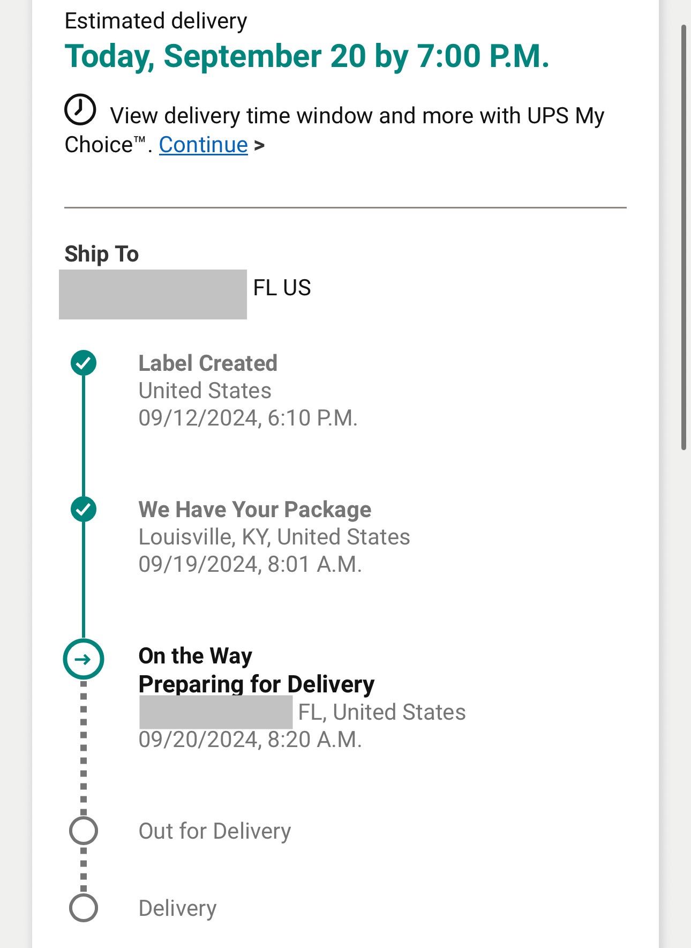This screenshot has height=948, width=691.
Task: Click the On the Way arrow icon
Action: [x=84, y=659]
